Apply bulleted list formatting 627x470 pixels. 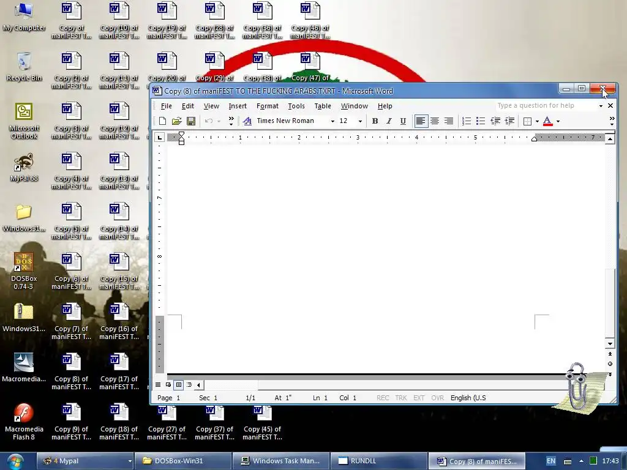[x=481, y=121]
